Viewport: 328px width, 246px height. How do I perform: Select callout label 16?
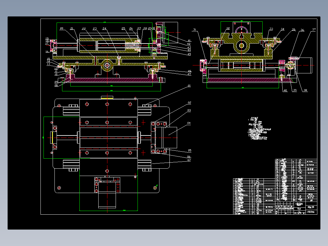pyautogui.click(x=47, y=51)
